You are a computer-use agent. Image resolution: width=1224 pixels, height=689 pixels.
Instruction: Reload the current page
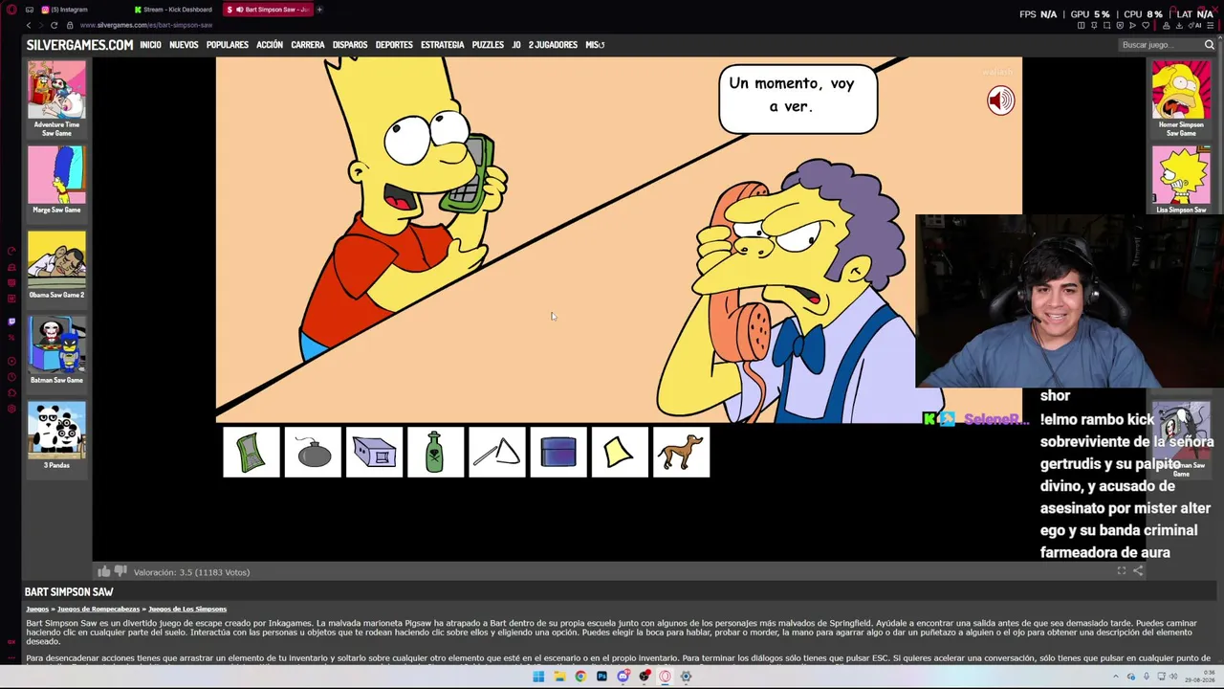pyautogui.click(x=54, y=25)
